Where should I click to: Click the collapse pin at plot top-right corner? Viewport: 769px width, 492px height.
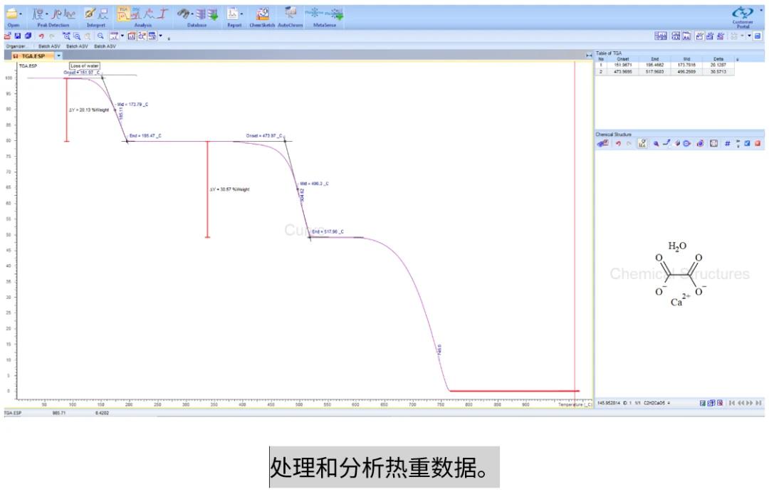tap(589, 56)
